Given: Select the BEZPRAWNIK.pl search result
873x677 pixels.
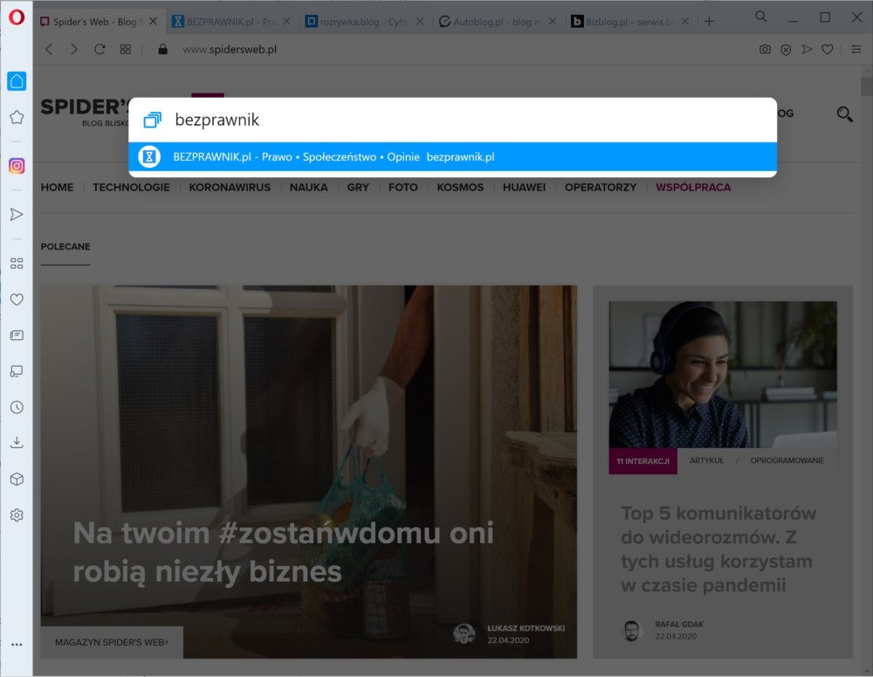Looking at the screenshot, I should pyautogui.click(x=452, y=157).
